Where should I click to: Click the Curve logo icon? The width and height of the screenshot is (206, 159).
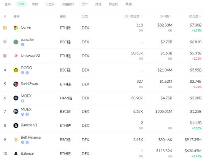tap(16, 28)
